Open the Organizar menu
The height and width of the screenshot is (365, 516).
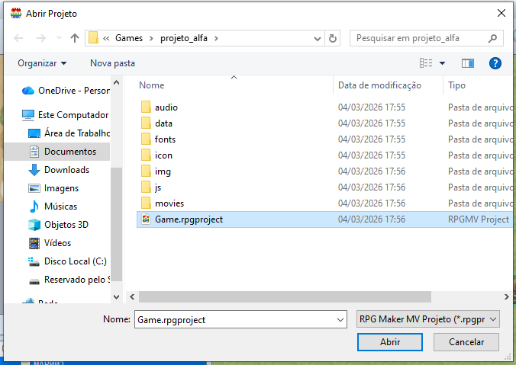(x=42, y=63)
